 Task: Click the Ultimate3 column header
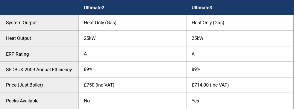pos(202,8)
